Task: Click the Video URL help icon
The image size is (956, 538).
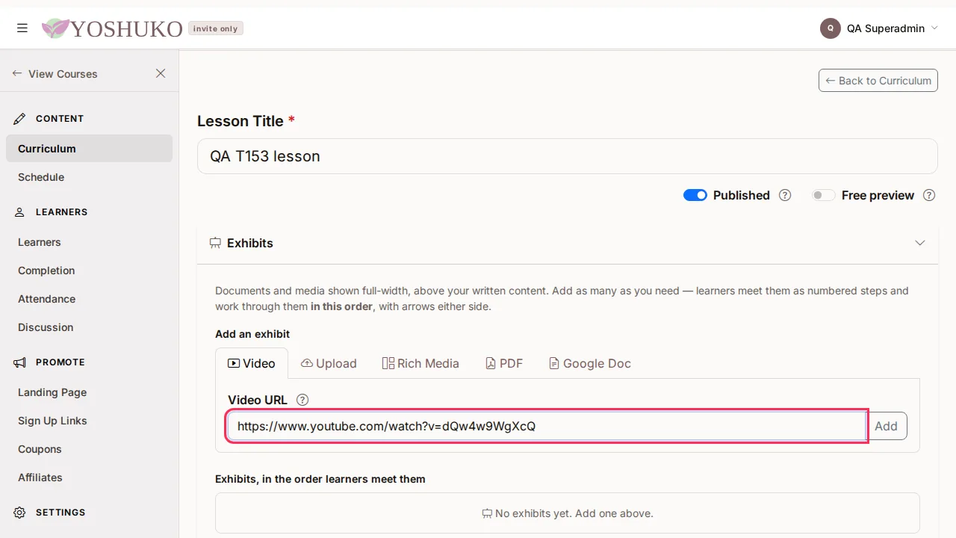Action: (x=302, y=400)
